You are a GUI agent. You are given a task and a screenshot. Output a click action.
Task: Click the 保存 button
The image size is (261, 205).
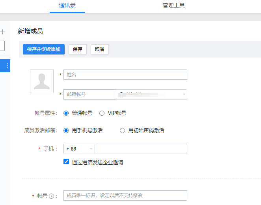pyautogui.click(x=78, y=49)
